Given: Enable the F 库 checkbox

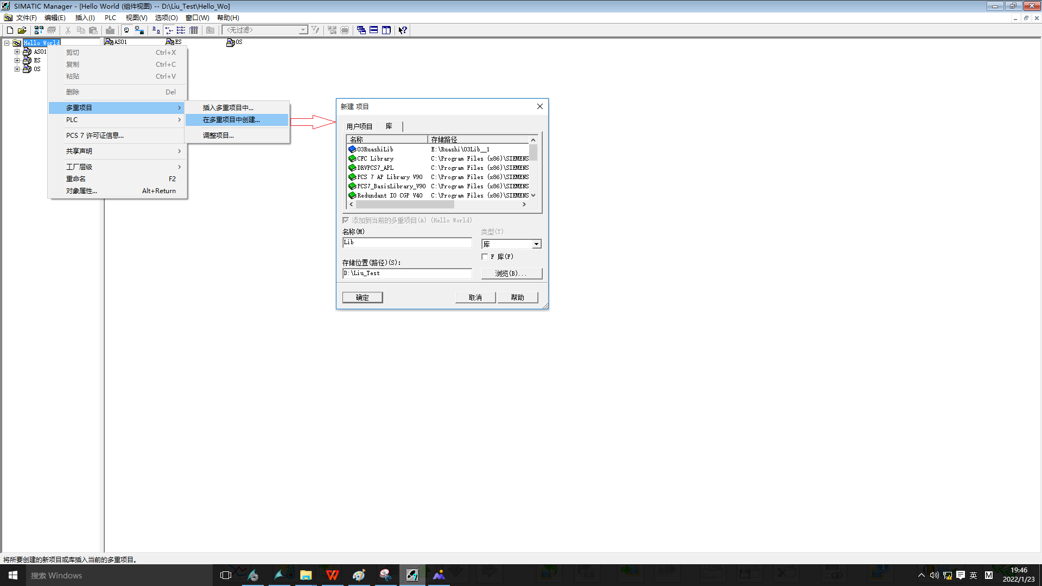Looking at the screenshot, I should click(485, 257).
